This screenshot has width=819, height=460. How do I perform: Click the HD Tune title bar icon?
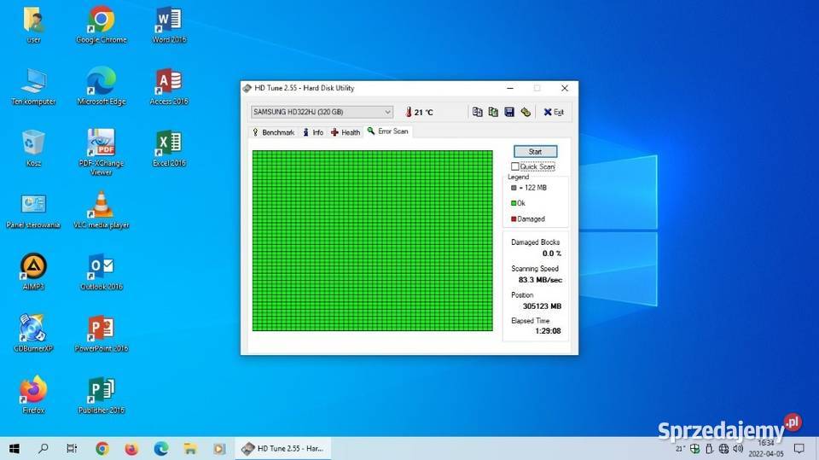(247, 88)
